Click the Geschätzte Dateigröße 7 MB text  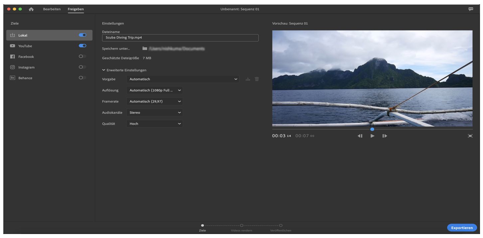pos(127,58)
